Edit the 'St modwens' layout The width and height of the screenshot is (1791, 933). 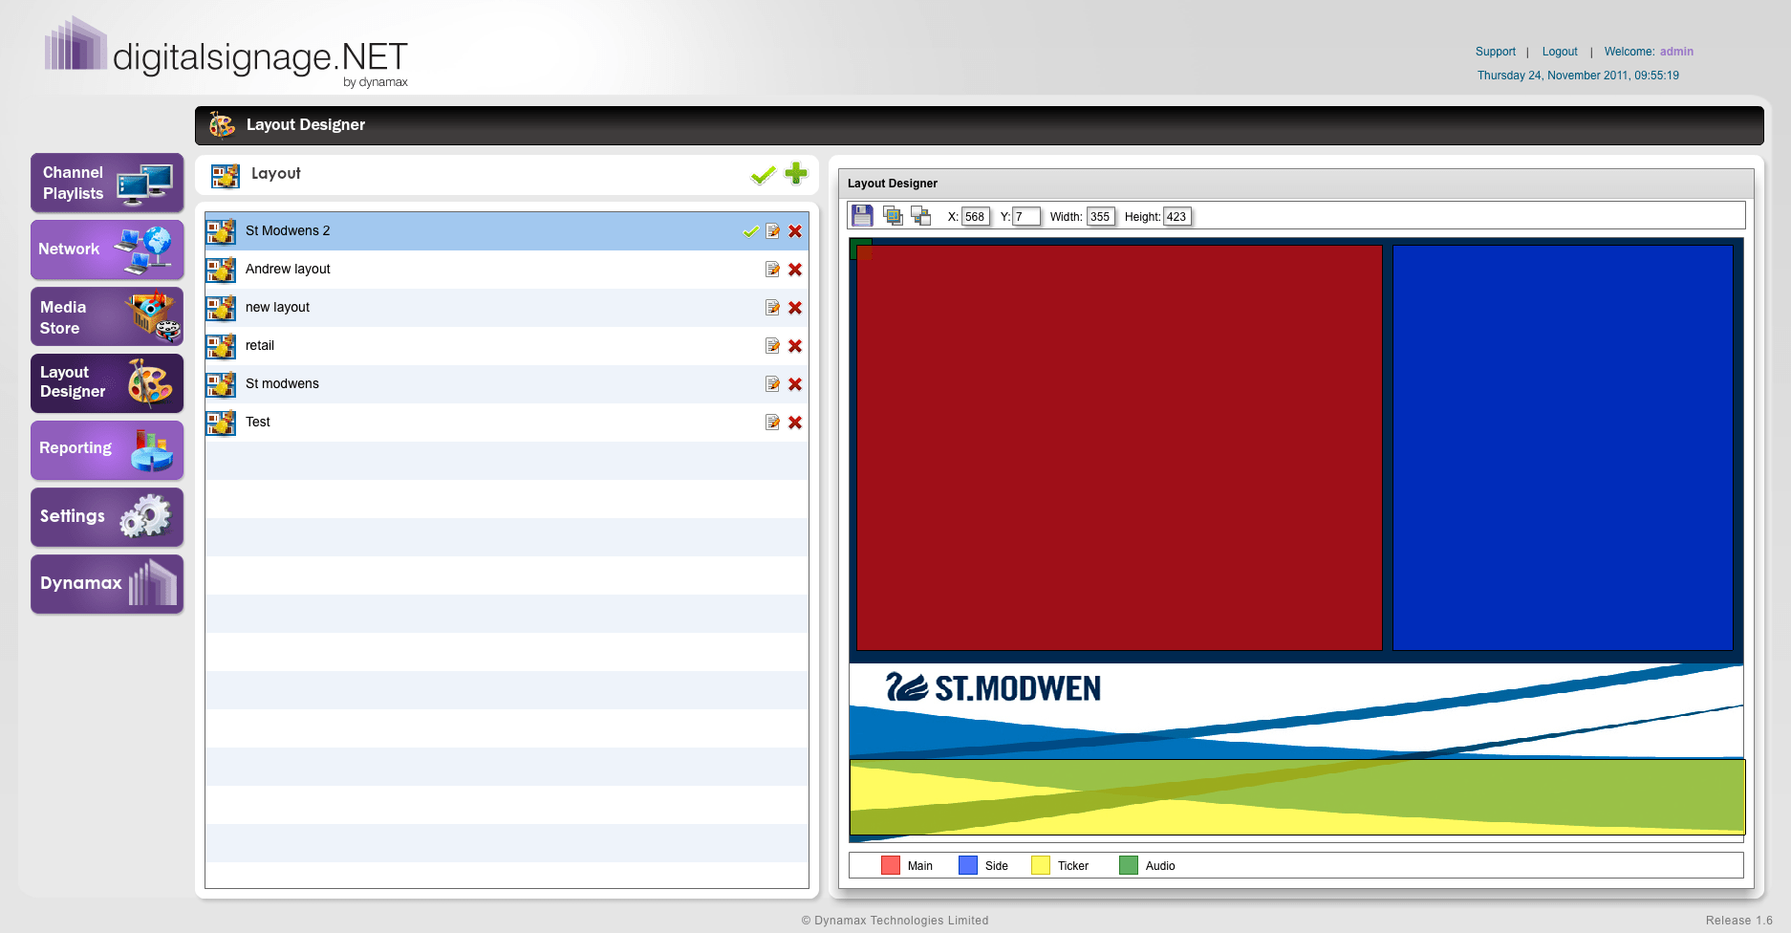[772, 384]
